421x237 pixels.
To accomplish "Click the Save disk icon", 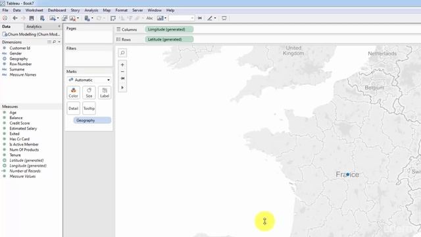I will [32, 18].
